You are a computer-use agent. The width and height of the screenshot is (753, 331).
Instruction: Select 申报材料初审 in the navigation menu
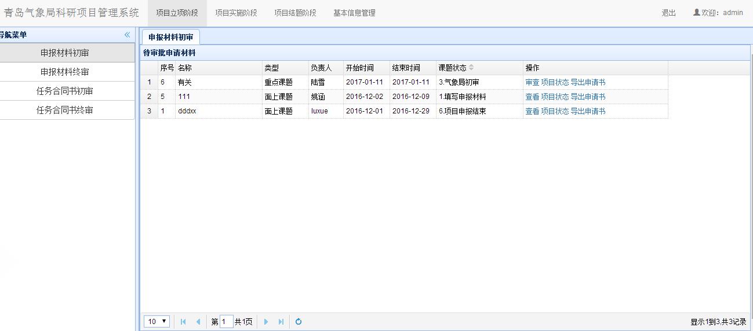click(x=65, y=53)
